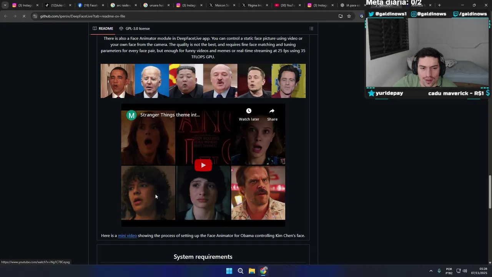Open the README outline list icon
The height and width of the screenshot is (277, 492).
click(x=311, y=28)
